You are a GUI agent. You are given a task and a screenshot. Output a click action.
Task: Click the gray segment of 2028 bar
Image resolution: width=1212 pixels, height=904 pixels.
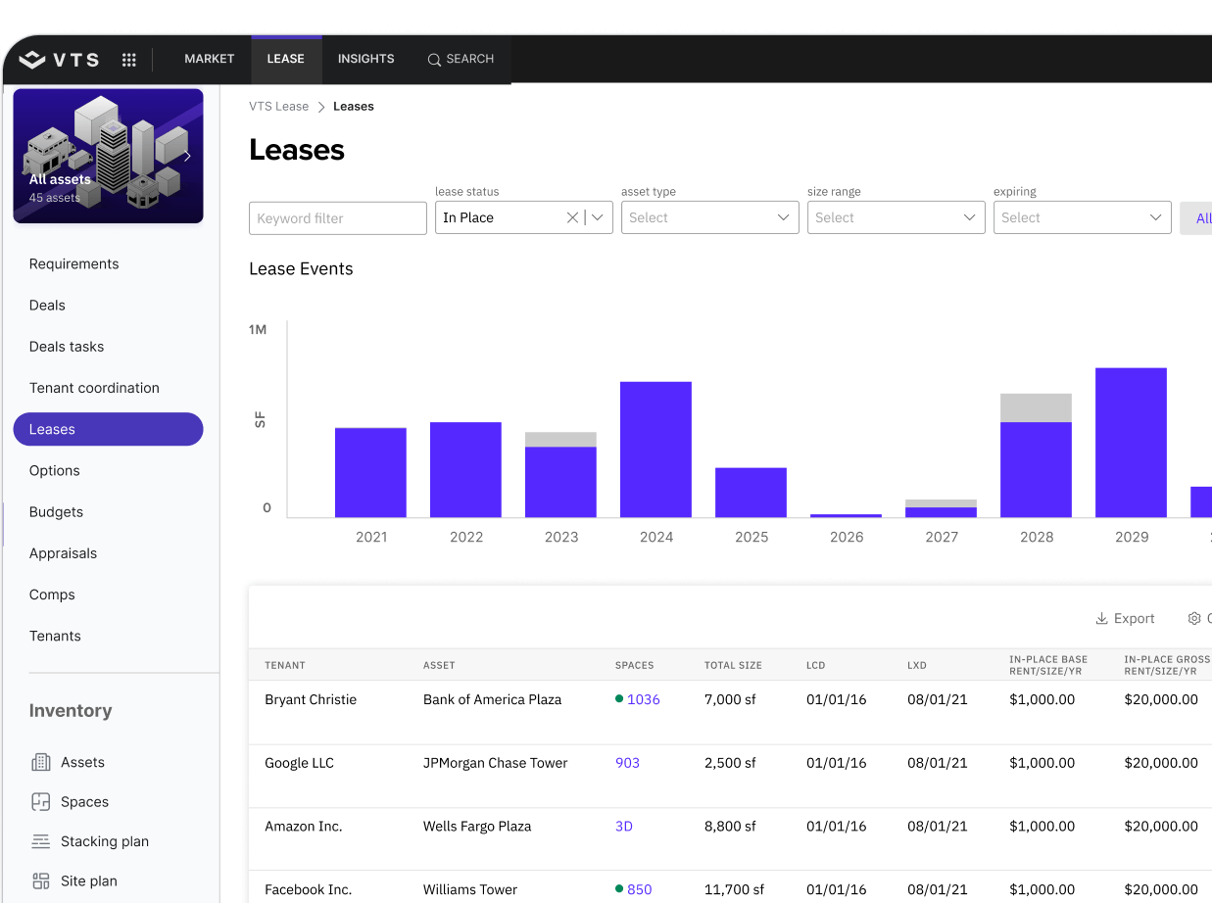pos(1036,407)
